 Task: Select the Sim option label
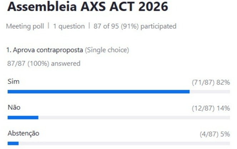[x=14, y=82]
